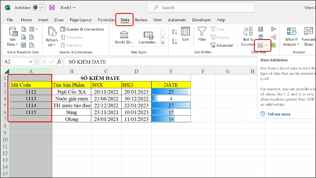Click the Filter funnel icon
This screenshot has width=316, height=178.
[x=202, y=32]
